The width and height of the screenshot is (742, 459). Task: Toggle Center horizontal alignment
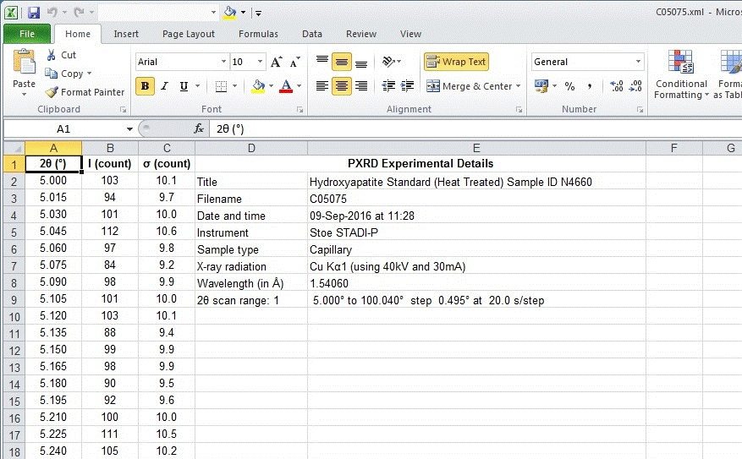pyautogui.click(x=341, y=85)
